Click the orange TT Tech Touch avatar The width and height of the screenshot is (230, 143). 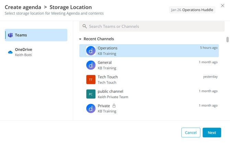tap(91, 79)
